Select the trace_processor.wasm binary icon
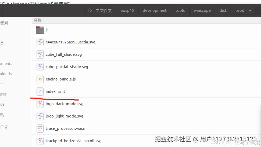Image resolution: width=261 pixels, height=147 pixels. (40, 128)
